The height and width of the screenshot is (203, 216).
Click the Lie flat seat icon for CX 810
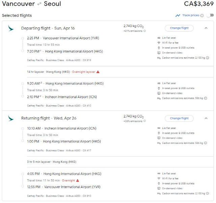click(159, 174)
